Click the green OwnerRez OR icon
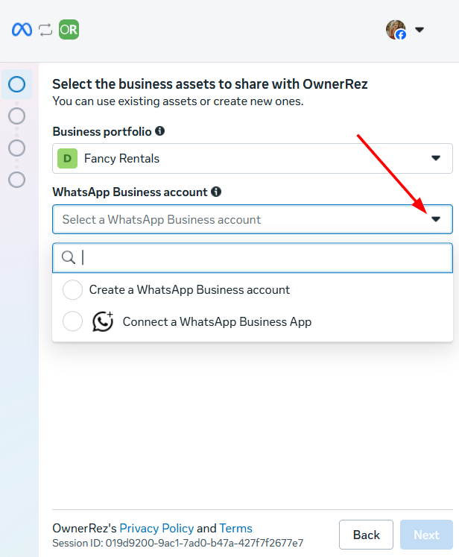The image size is (459, 557). [x=69, y=30]
